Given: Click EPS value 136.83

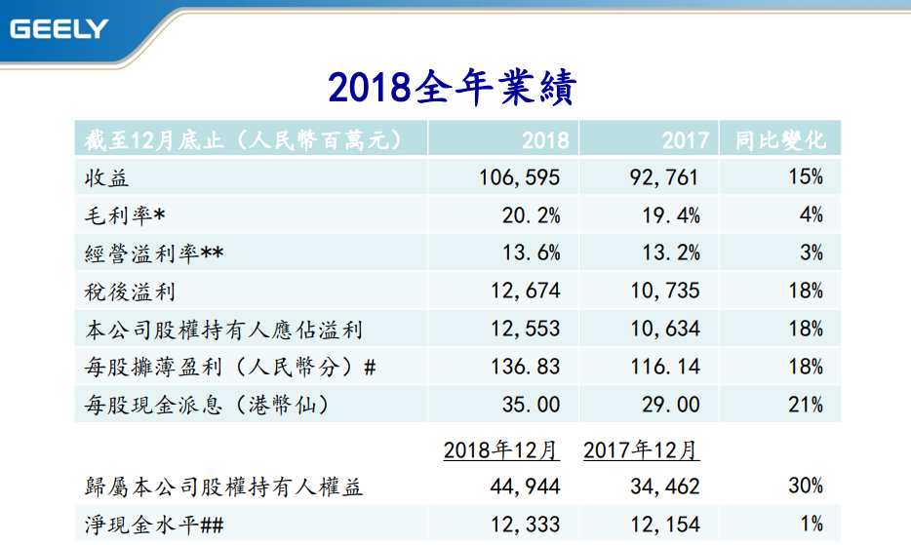Looking at the screenshot, I should [x=525, y=368].
